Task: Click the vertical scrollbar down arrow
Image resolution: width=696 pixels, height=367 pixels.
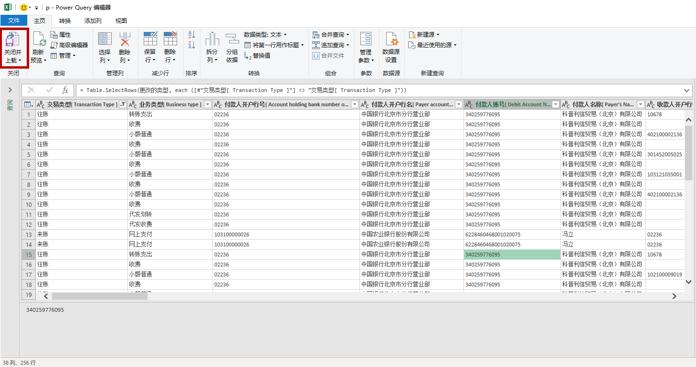Action: tap(688, 282)
